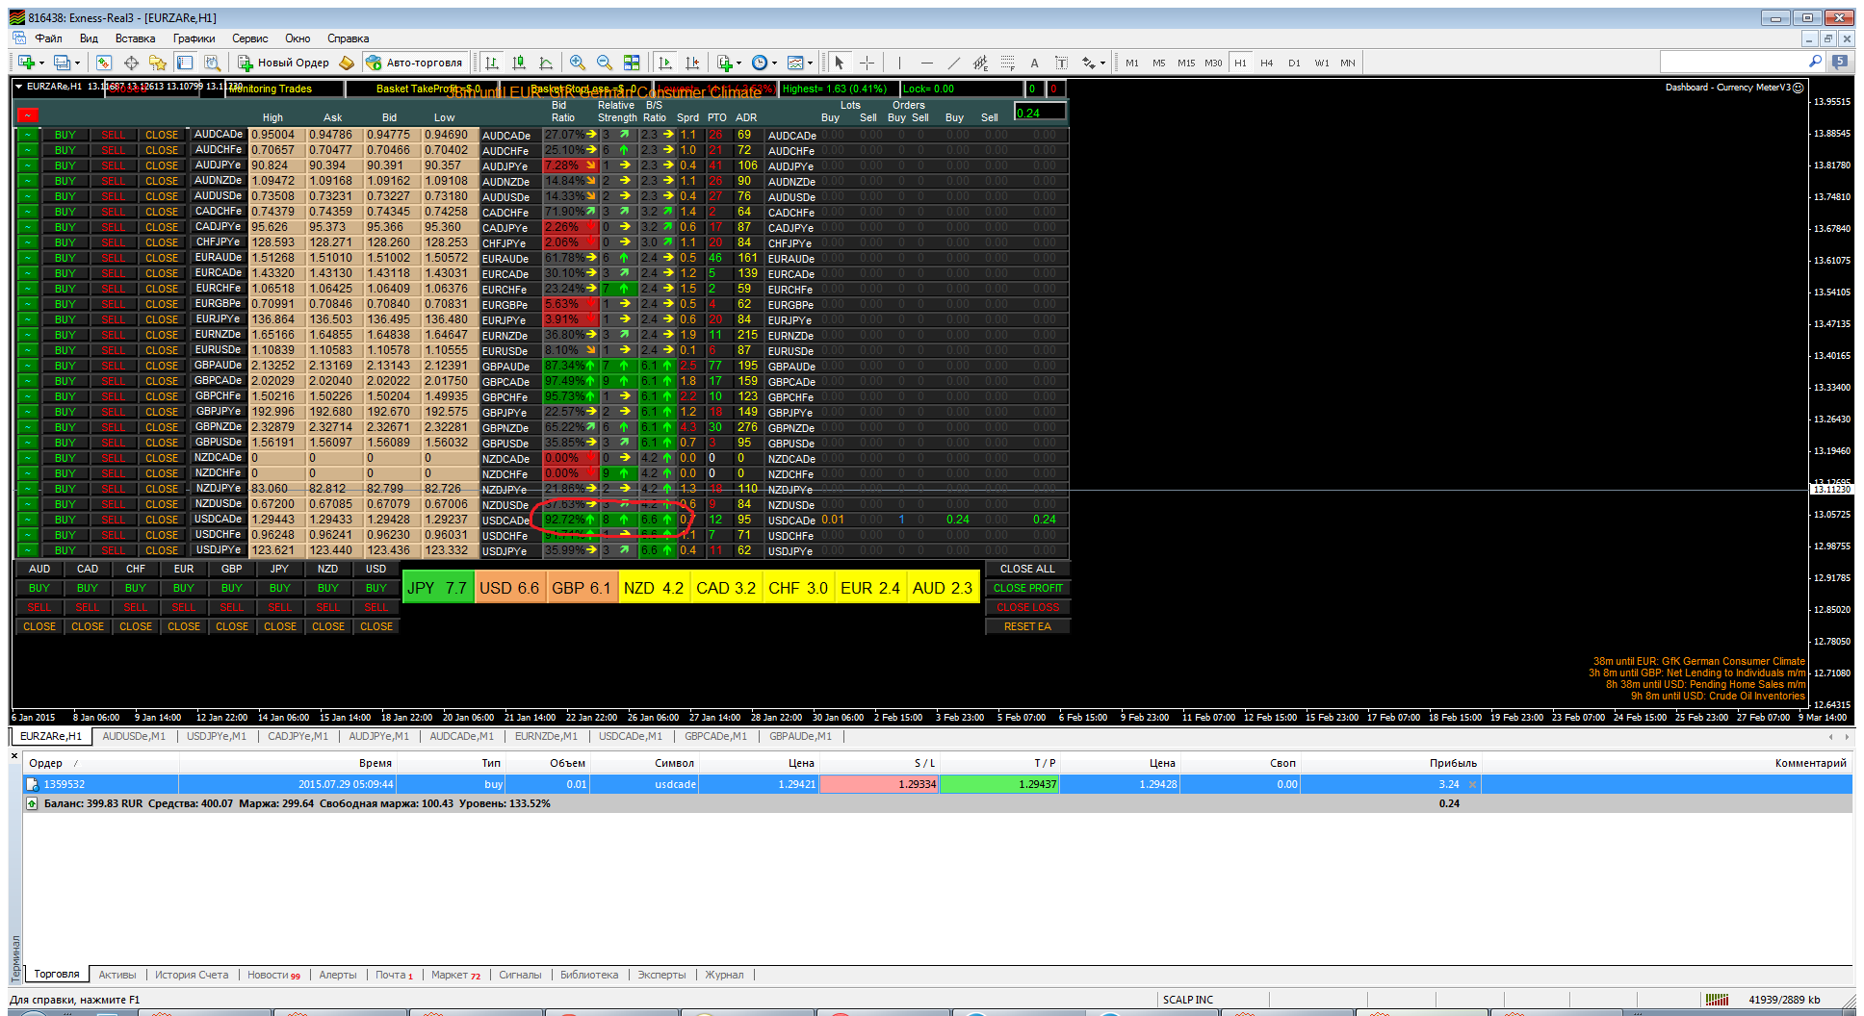Switch timeframe to M5

1159,63
